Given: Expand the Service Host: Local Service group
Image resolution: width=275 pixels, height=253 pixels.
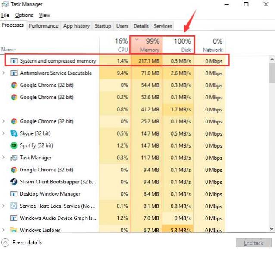Looking at the screenshot, I should [x=4, y=206].
